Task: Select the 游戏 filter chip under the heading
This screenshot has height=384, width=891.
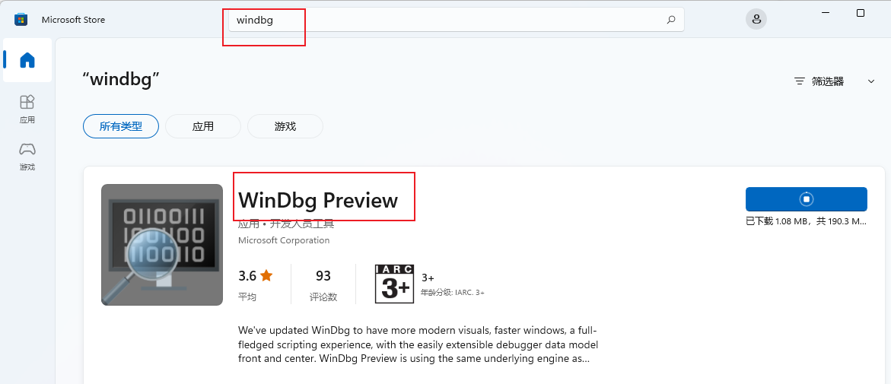Action: pyautogui.click(x=285, y=126)
